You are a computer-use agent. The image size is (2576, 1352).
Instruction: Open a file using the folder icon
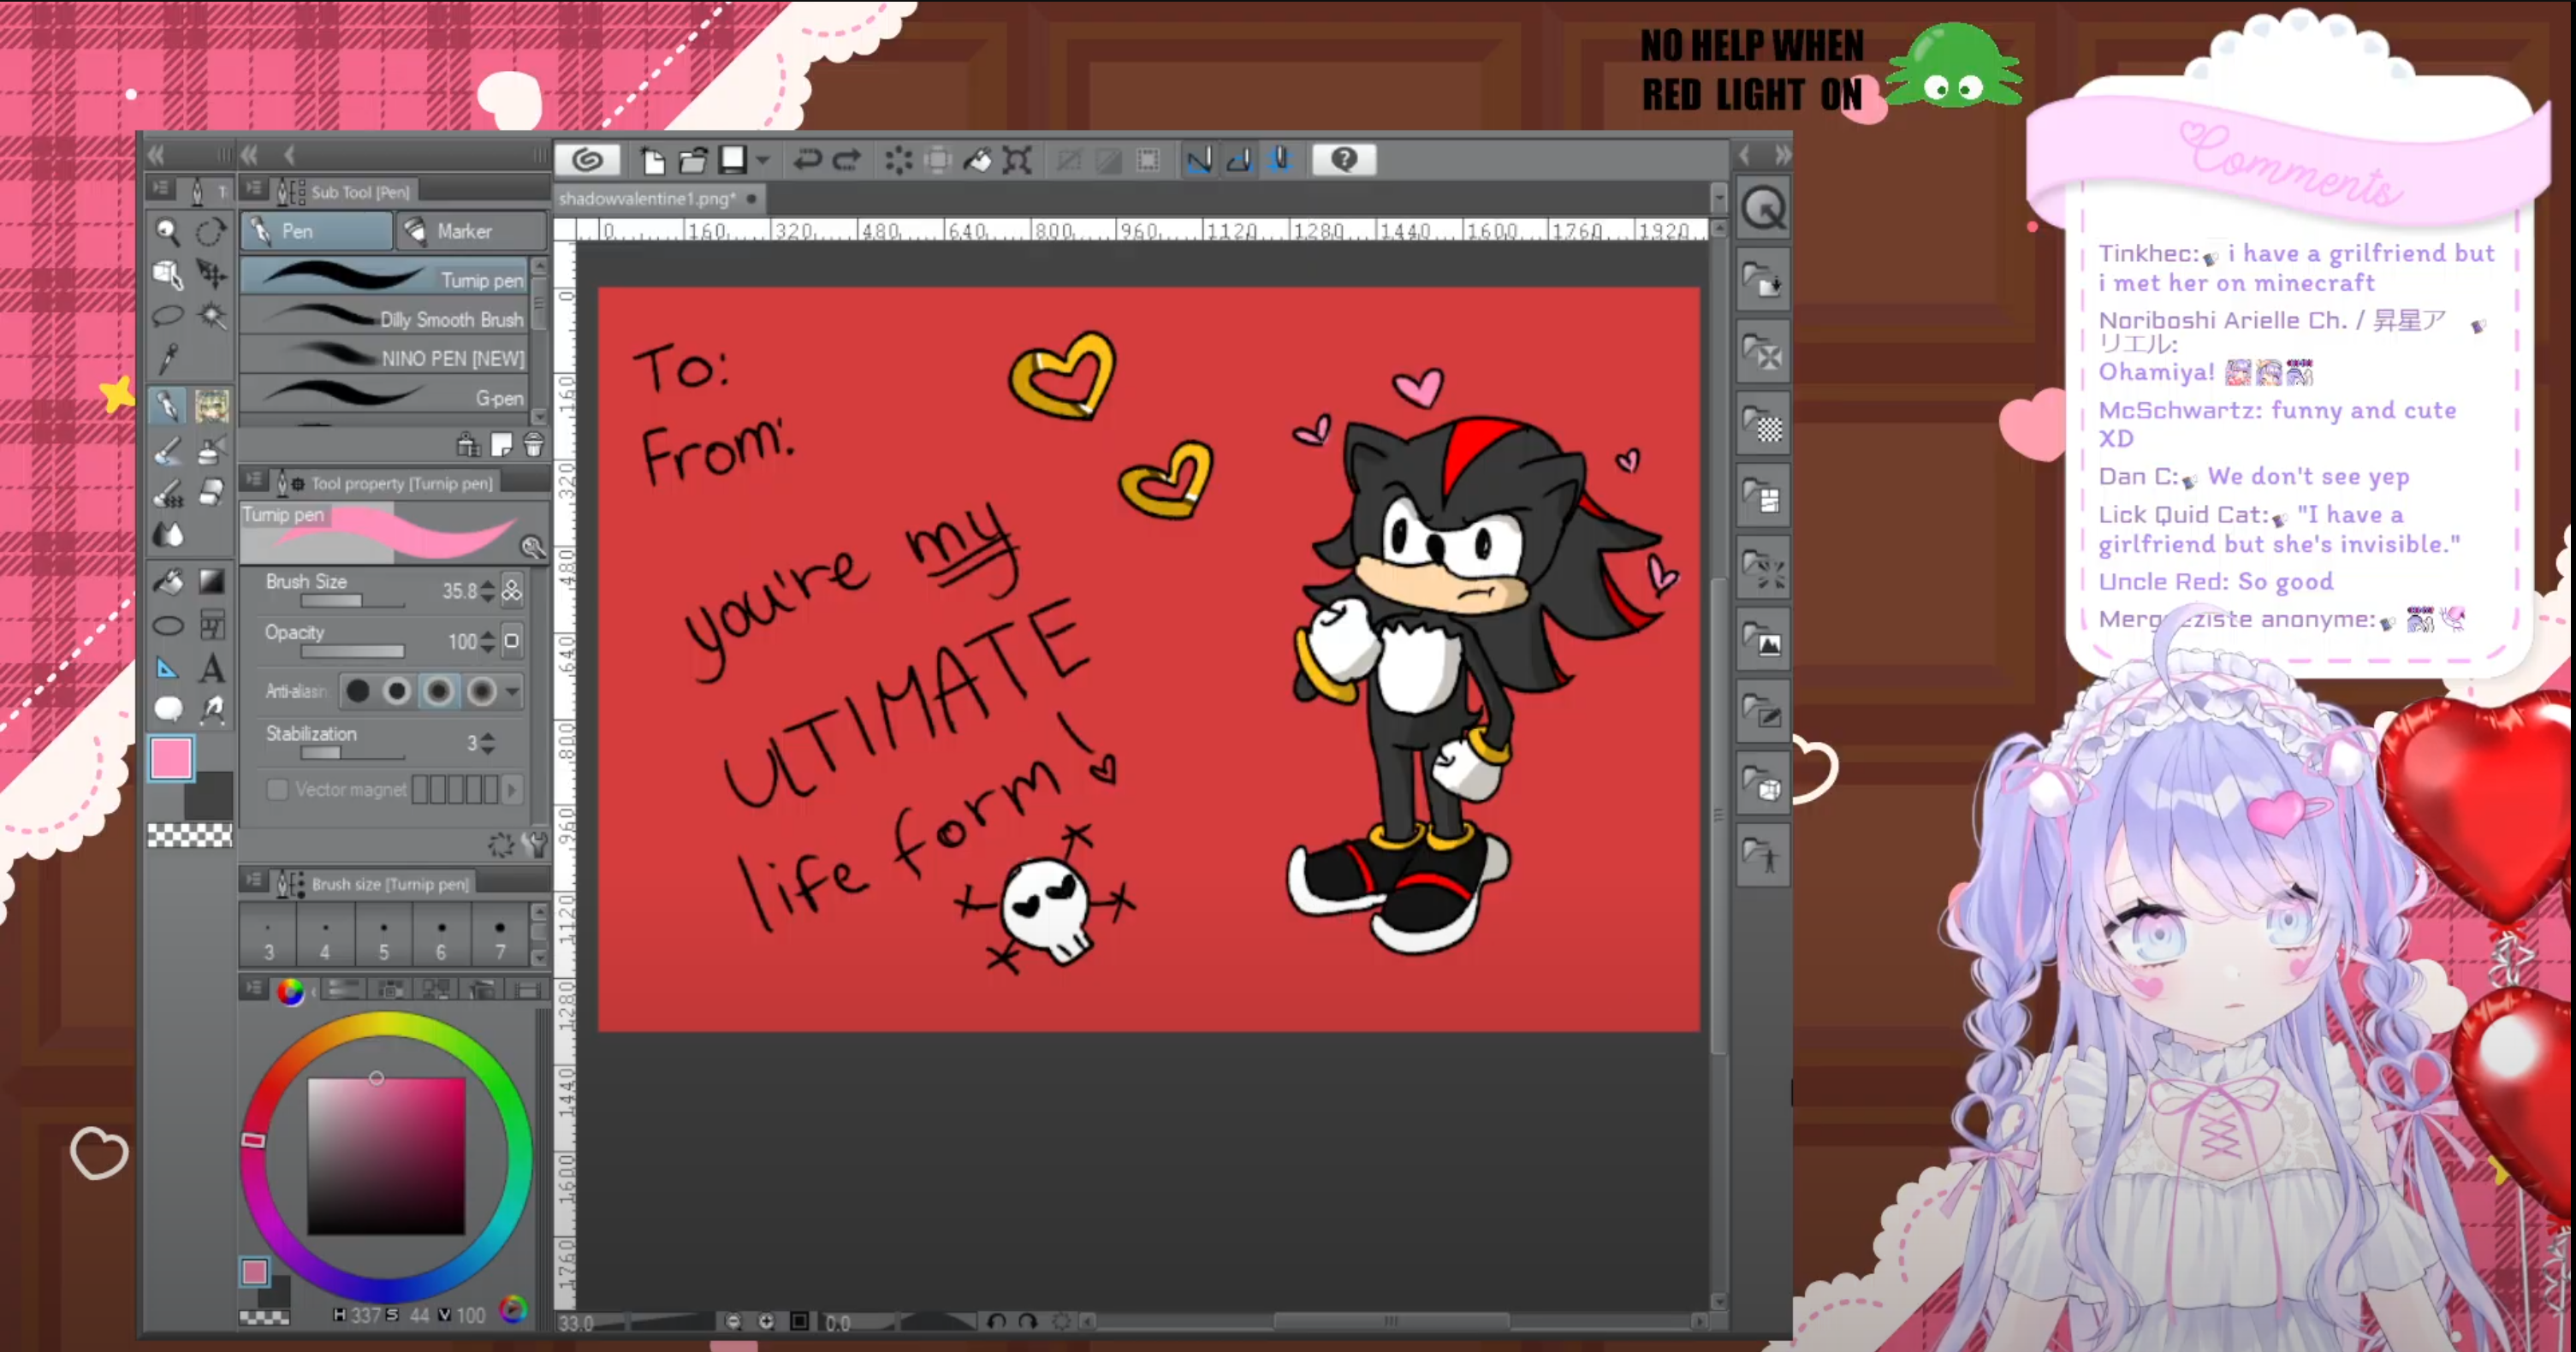[692, 160]
